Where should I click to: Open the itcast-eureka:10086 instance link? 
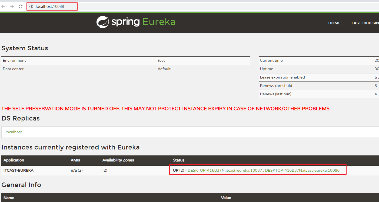point(302,170)
